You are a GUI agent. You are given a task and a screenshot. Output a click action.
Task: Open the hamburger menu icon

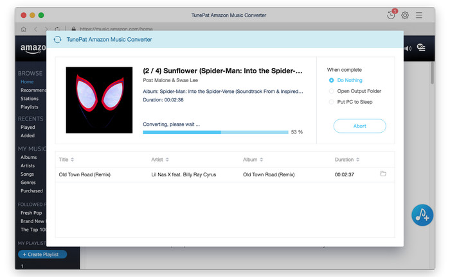(x=419, y=15)
